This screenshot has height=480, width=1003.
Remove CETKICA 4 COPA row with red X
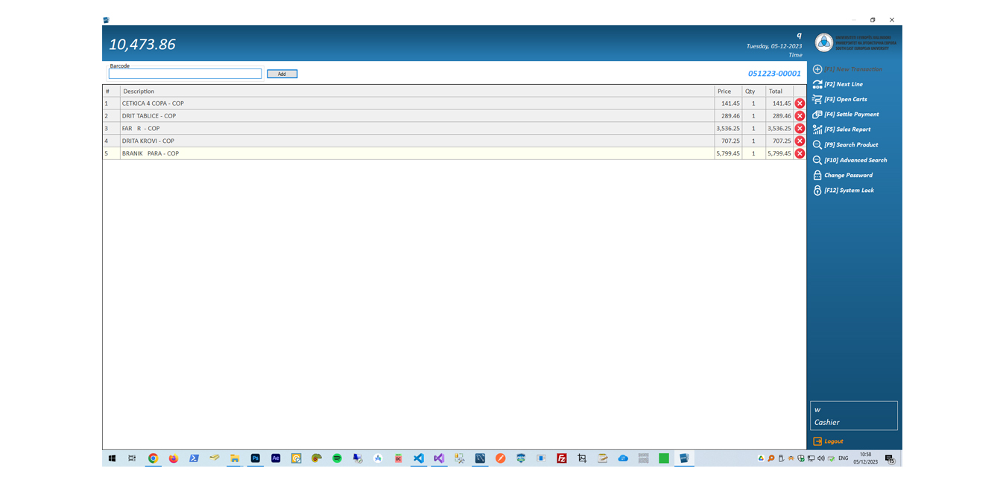800,103
